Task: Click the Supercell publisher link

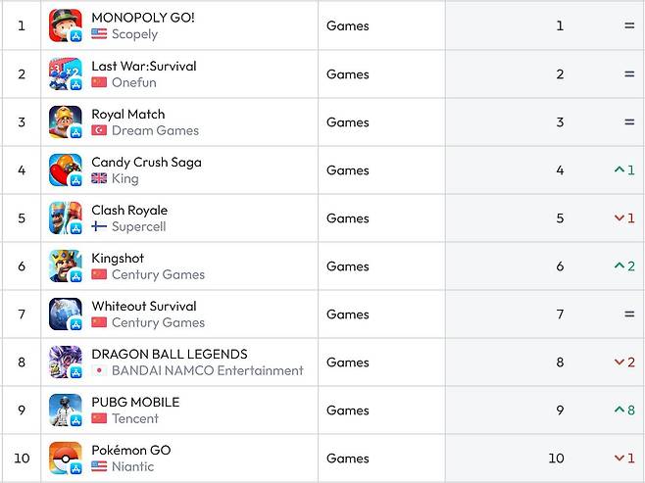Action: pyautogui.click(x=138, y=226)
